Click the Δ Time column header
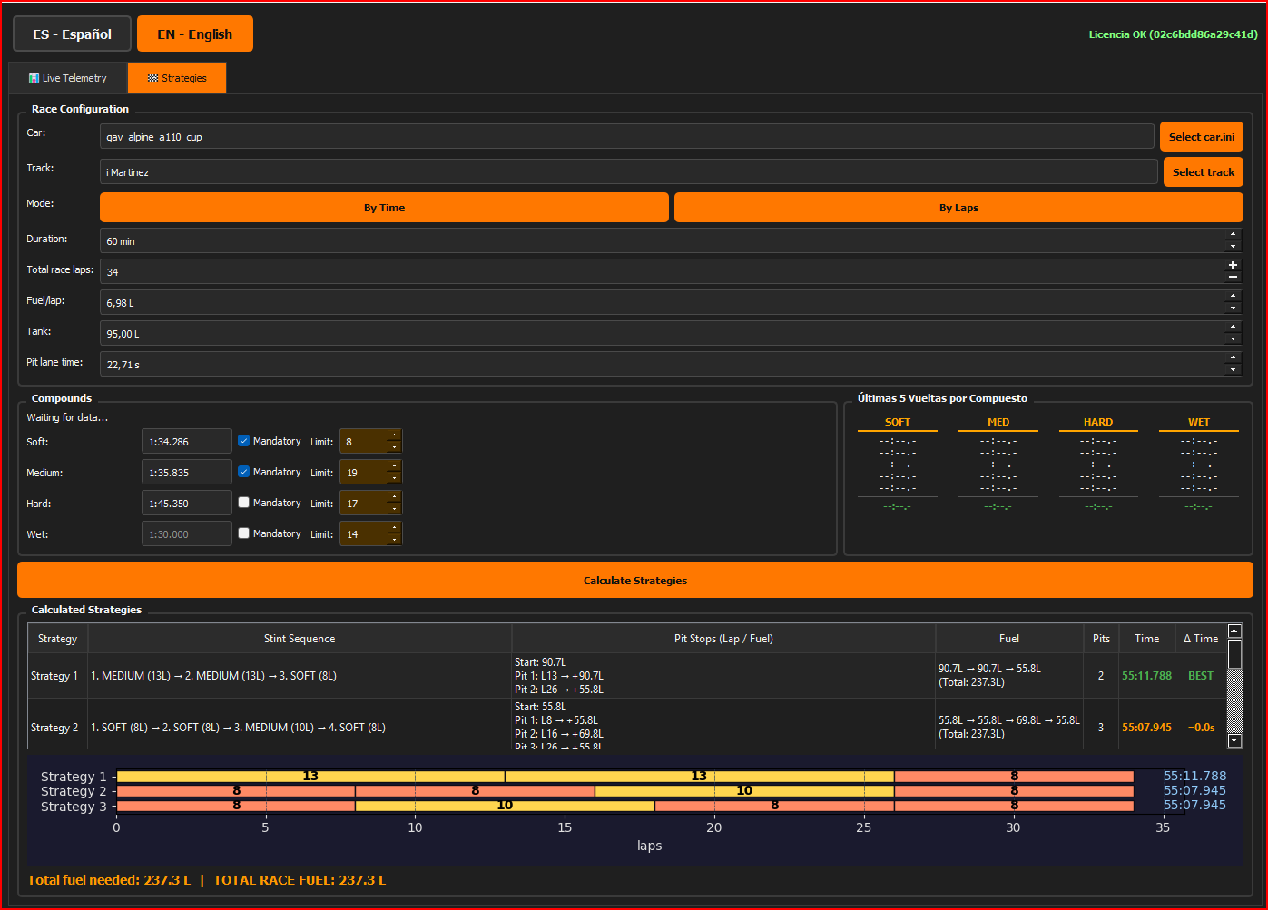This screenshot has width=1268, height=910. 1201,639
